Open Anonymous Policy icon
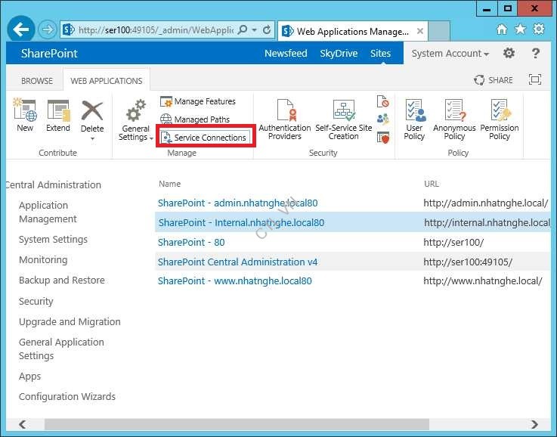Image resolution: width=557 pixels, height=437 pixels. 454,110
